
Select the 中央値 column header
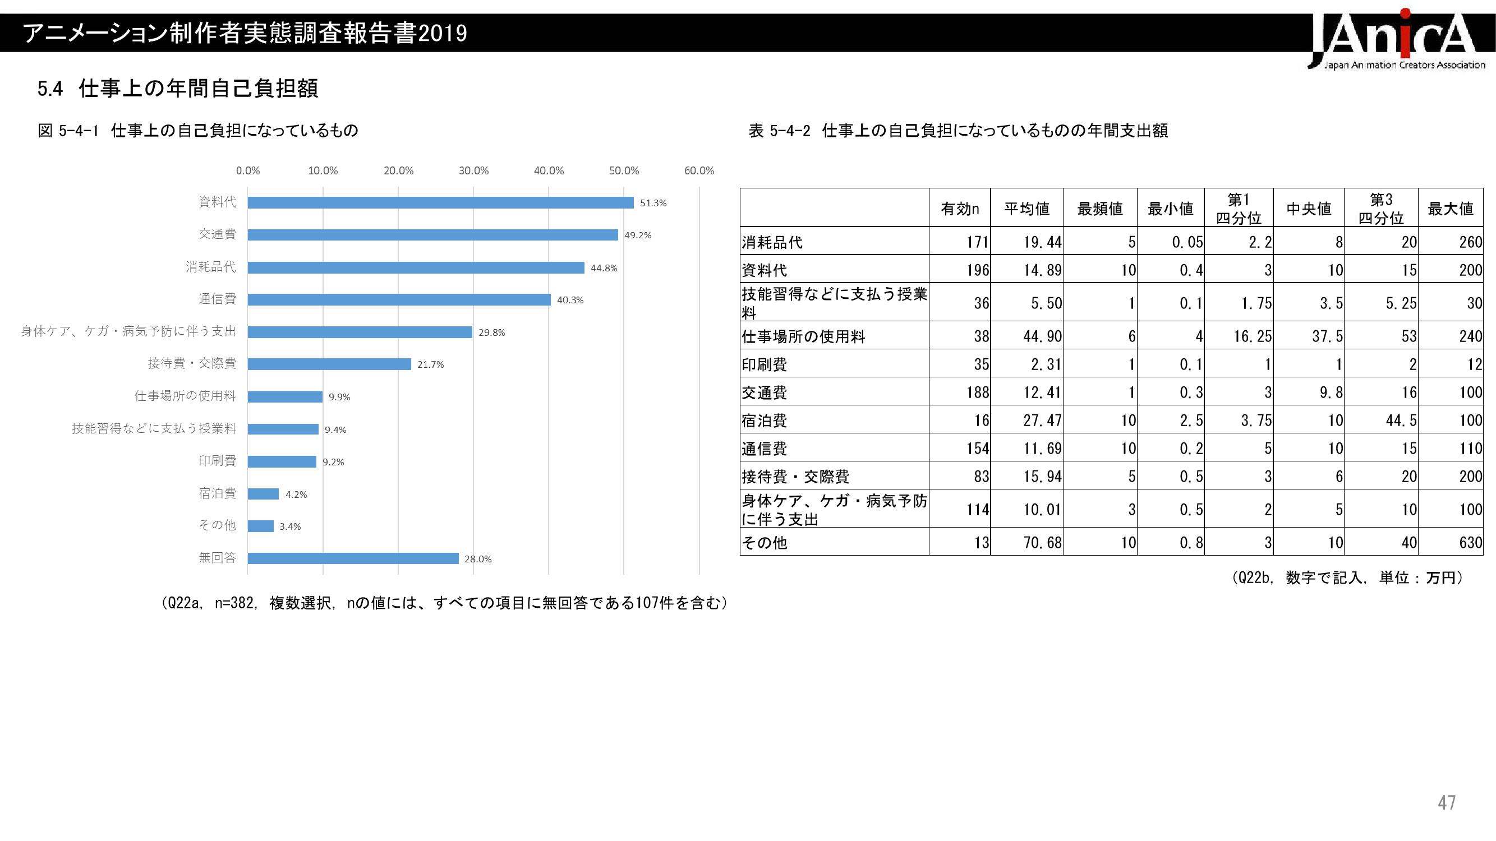click(x=1308, y=209)
